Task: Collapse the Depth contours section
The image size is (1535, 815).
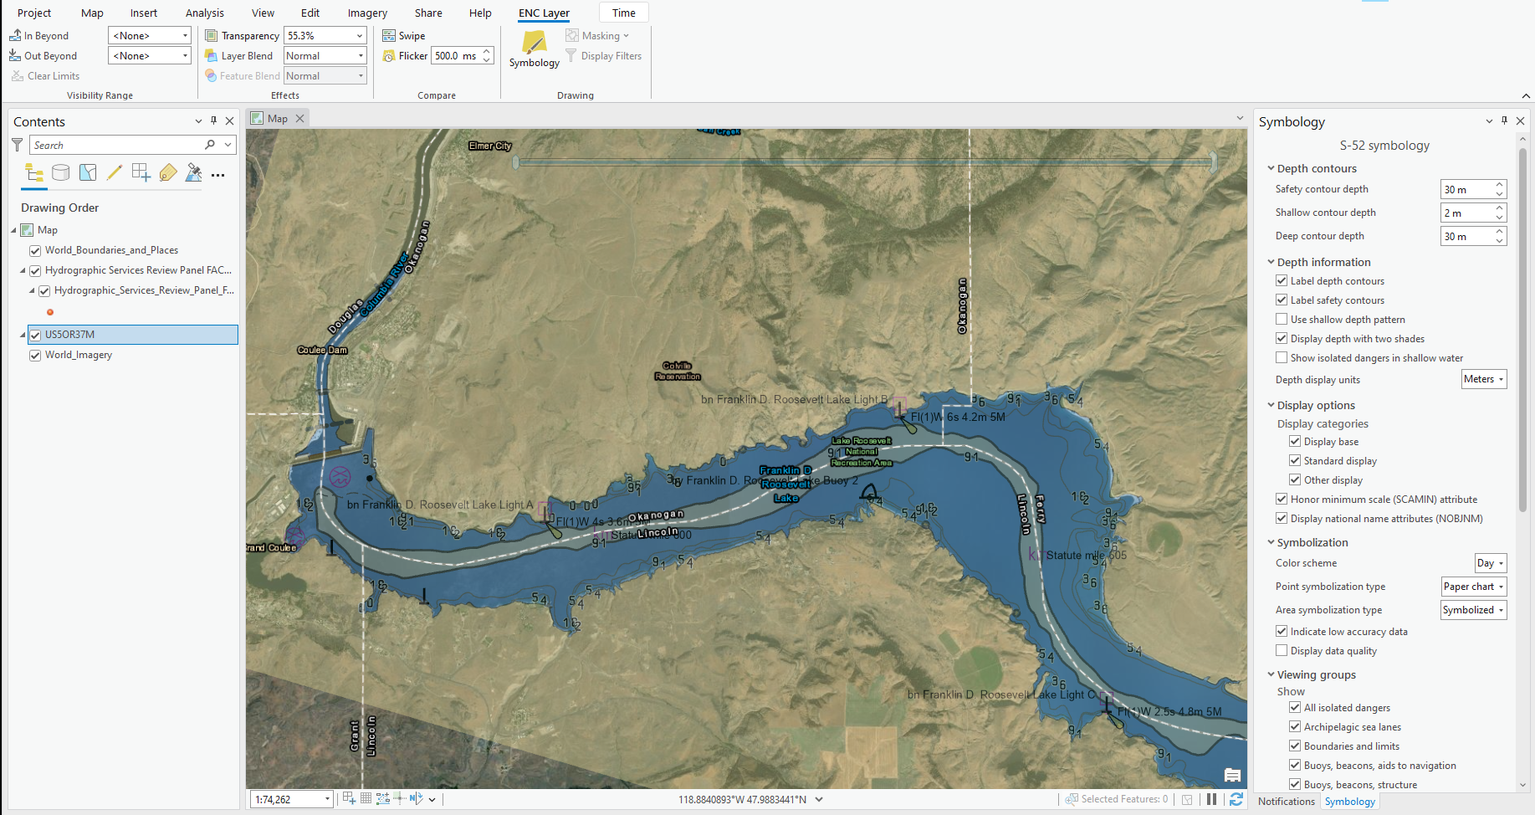Action: coord(1271,168)
